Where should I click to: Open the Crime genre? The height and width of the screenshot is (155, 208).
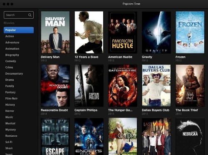pos(9,67)
